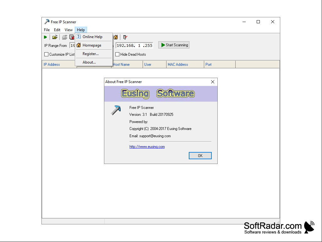Minimize the Free IP Scanner window
This screenshot has width=322, height=242.
pos(244,22)
